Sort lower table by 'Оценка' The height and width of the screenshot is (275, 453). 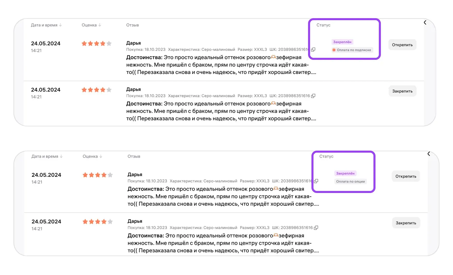coord(92,156)
